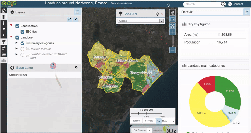Click yellow 5641.4 pie slice

[201, 113]
